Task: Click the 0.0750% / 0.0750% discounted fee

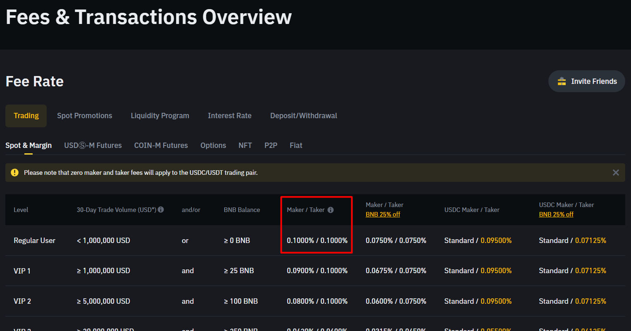Action: click(x=396, y=241)
